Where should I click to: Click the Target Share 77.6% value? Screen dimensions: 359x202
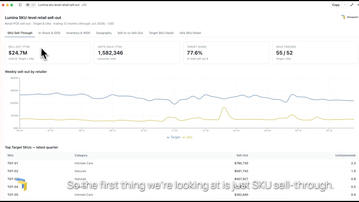(x=195, y=53)
